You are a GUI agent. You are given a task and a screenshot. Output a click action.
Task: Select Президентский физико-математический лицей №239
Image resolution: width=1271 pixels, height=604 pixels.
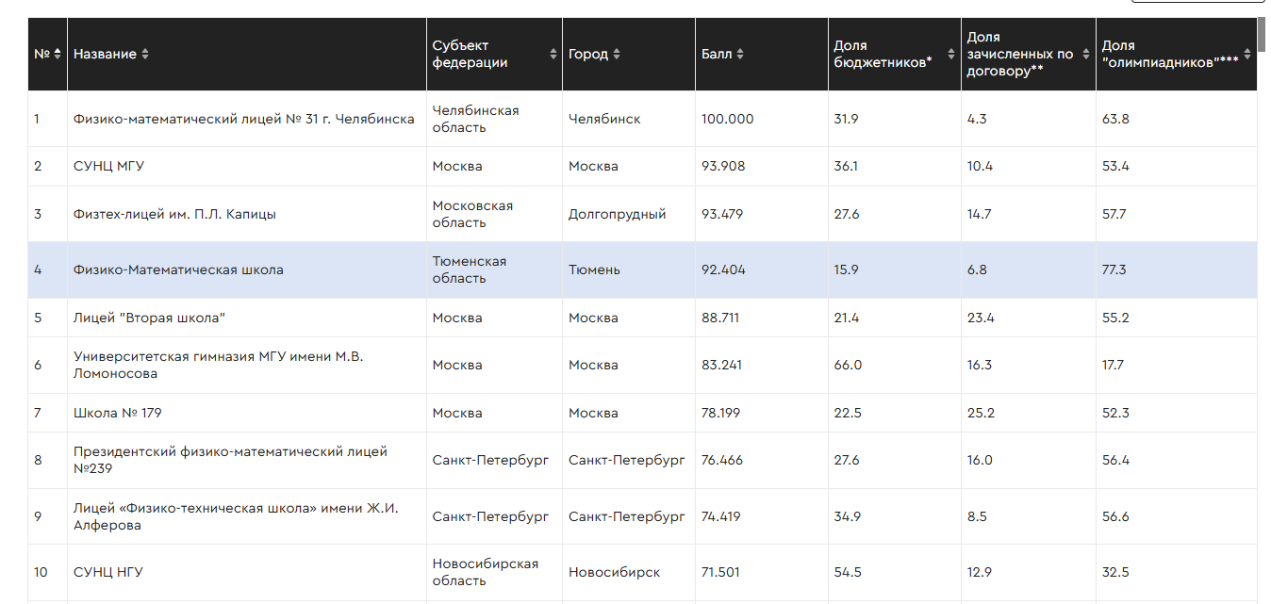pos(231,460)
